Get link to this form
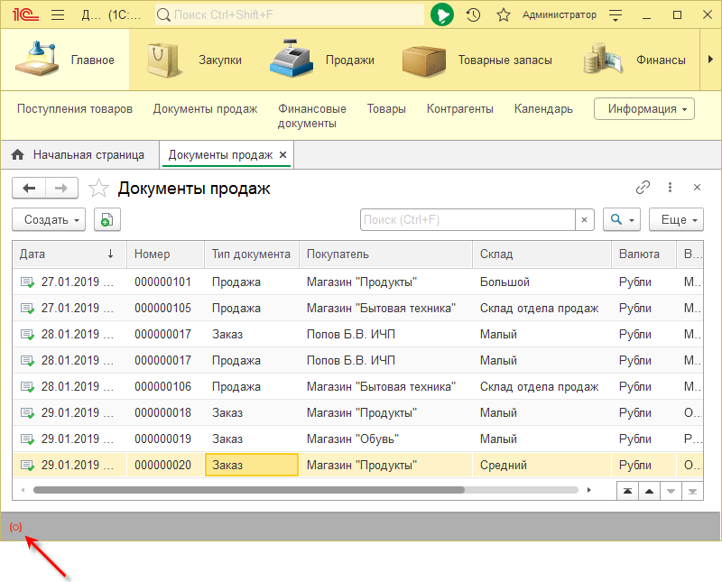This screenshot has height=582, width=722. click(643, 188)
